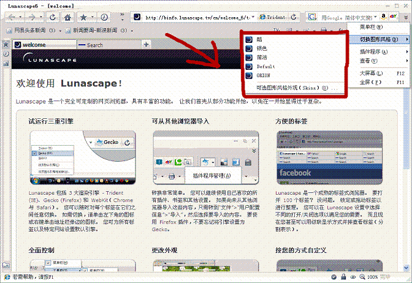The image size is (412, 283).
Task: Expand the Back history dropdown arrow
Action: [20, 17]
